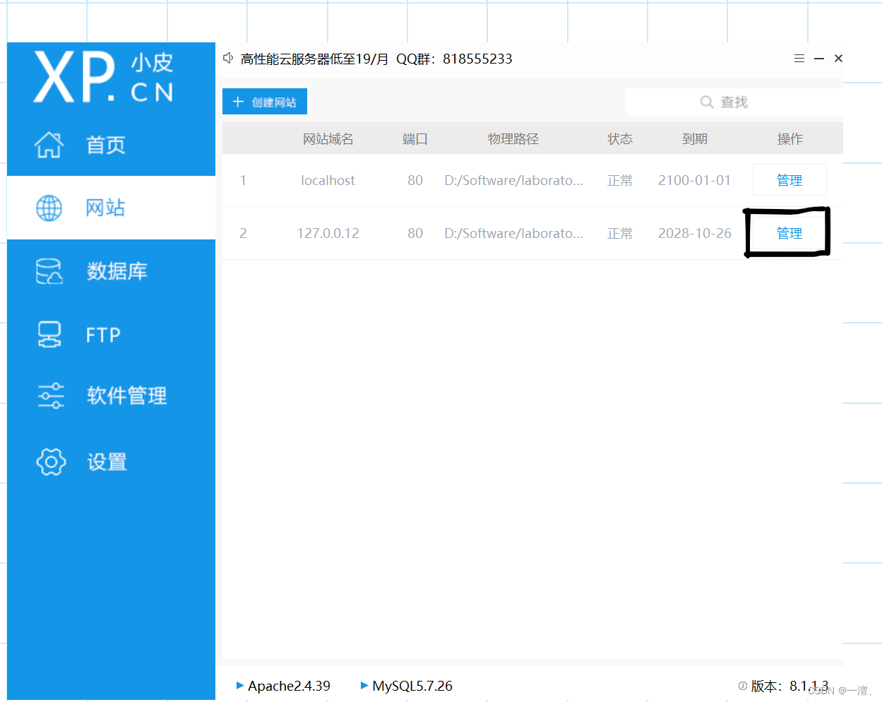The width and height of the screenshot is (882, 702).
Task: Open 软件管理 software management
Action: (126, 395)
